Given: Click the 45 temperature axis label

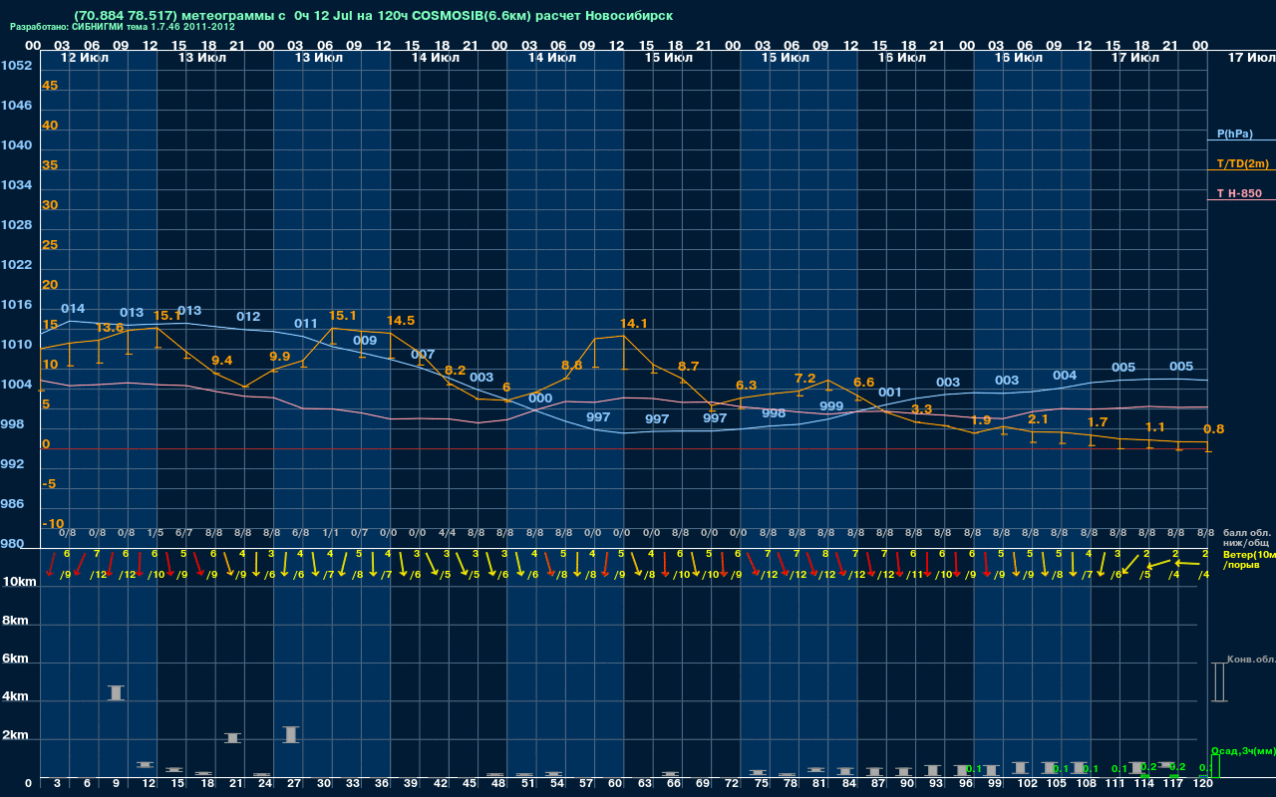Looking at the screenshot, I should tap(50, 86).
